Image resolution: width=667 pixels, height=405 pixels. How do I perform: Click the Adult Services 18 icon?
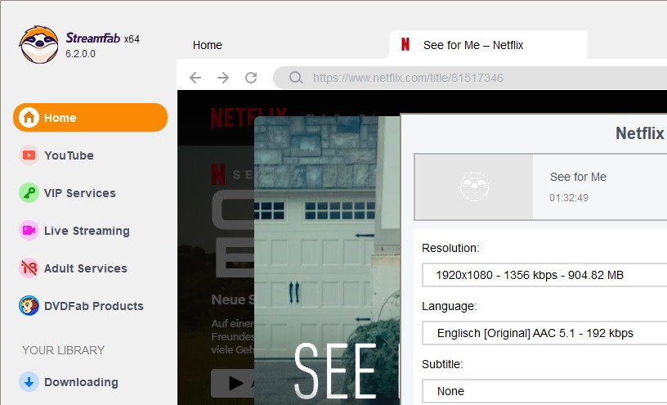pyautogui.click(x=29, y=268)
